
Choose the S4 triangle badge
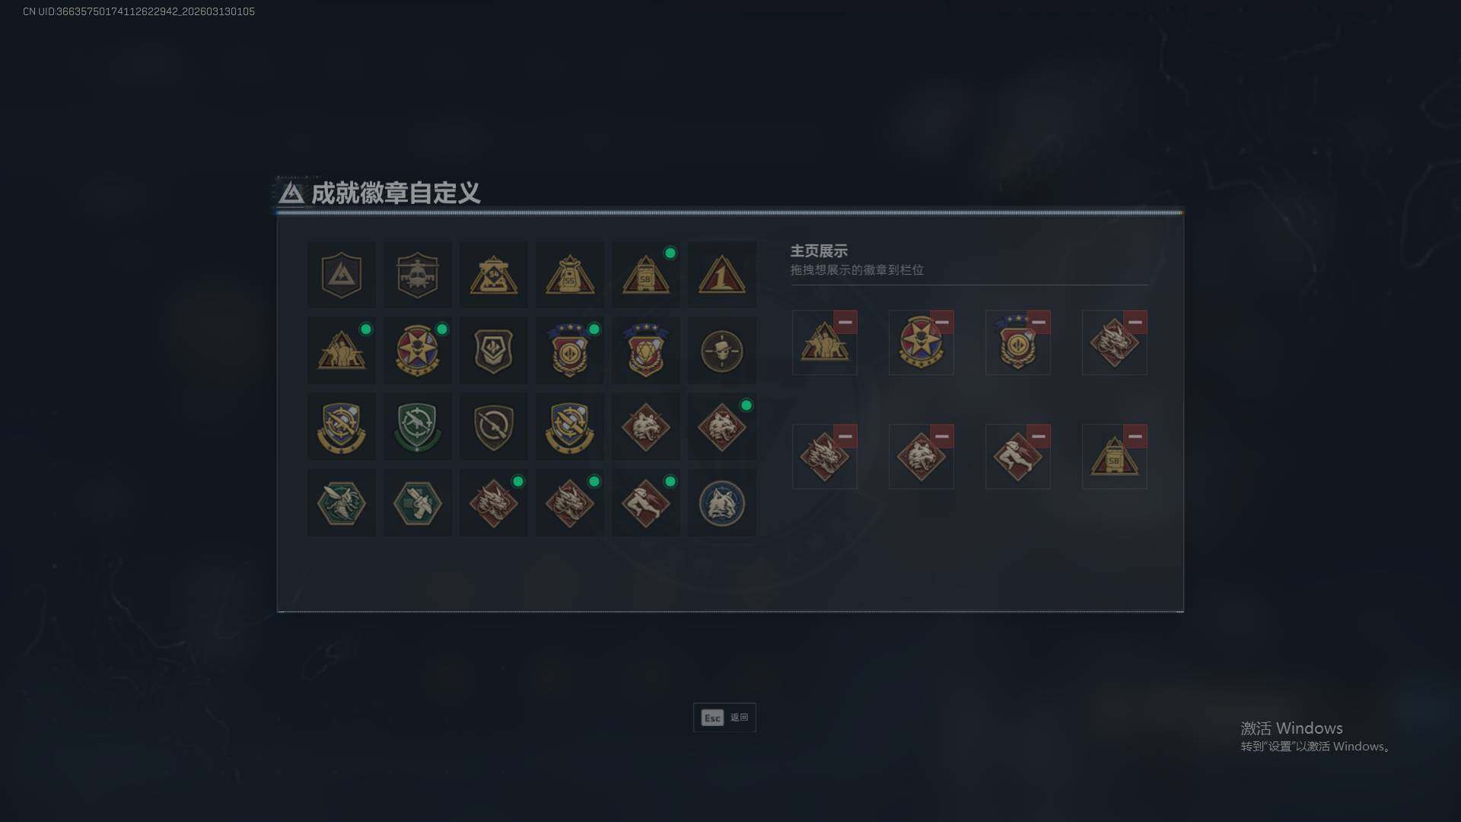coord(493,275)
